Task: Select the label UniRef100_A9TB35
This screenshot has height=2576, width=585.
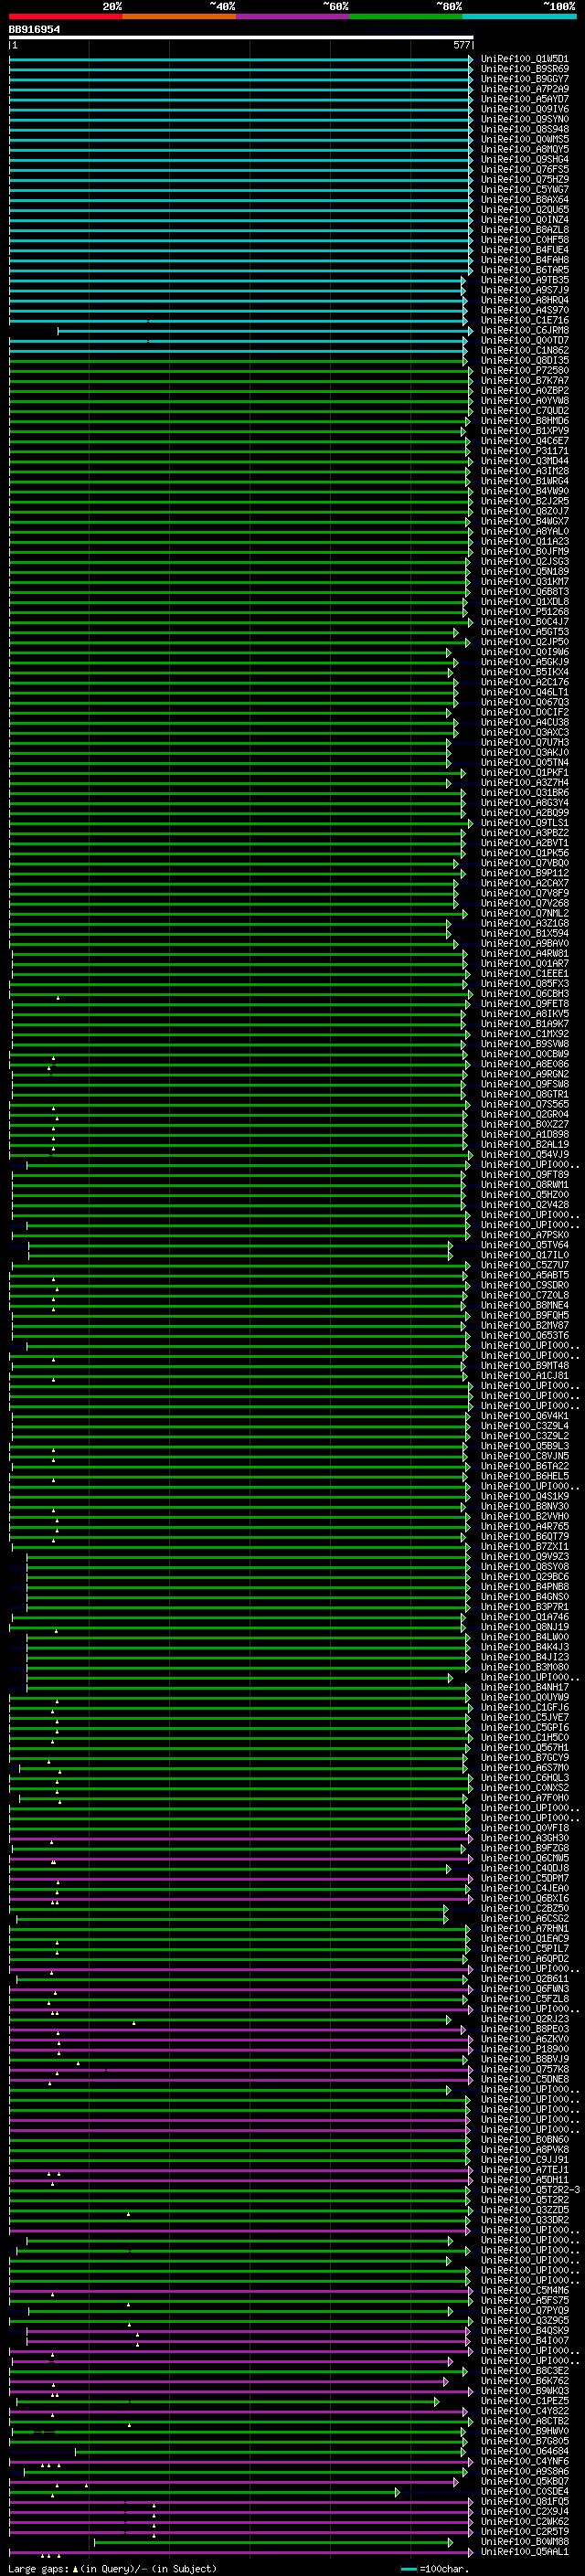Action: (x=525, y=280)
